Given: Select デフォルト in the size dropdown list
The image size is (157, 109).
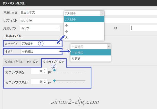Looking at the screenshot, I should coord(84,19).
